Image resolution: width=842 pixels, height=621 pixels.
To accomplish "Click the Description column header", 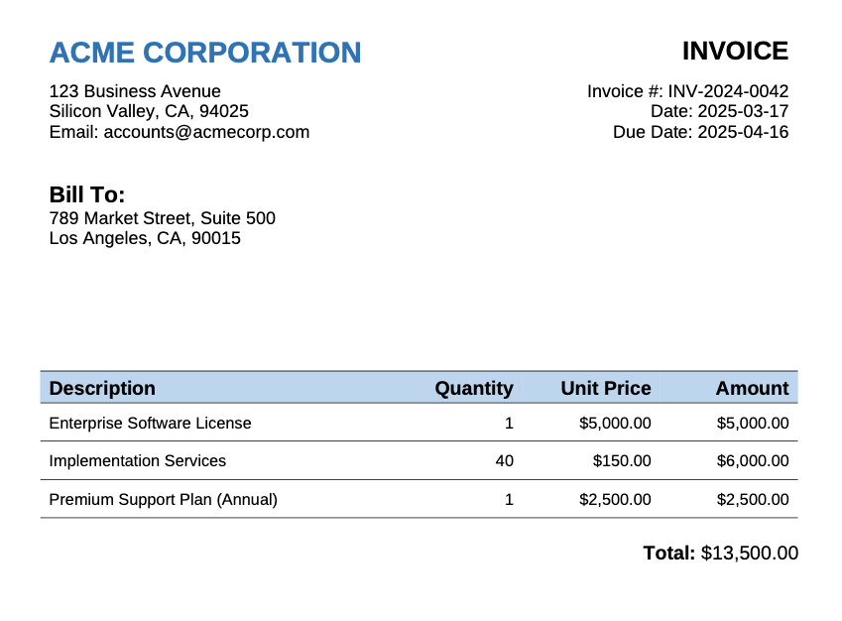I will pos(102,388).
